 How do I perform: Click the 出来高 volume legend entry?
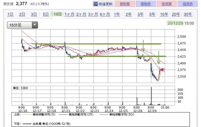click(47, 124)
